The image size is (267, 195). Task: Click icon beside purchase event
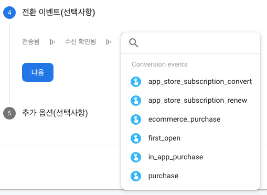[x=136, y=176]
